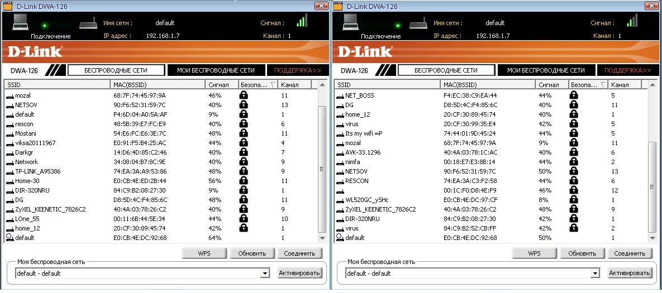Click D-Link logo in right window banner
Image resolution: width=662 pixels, height=293 pixels.
click(x=365, y=51)
